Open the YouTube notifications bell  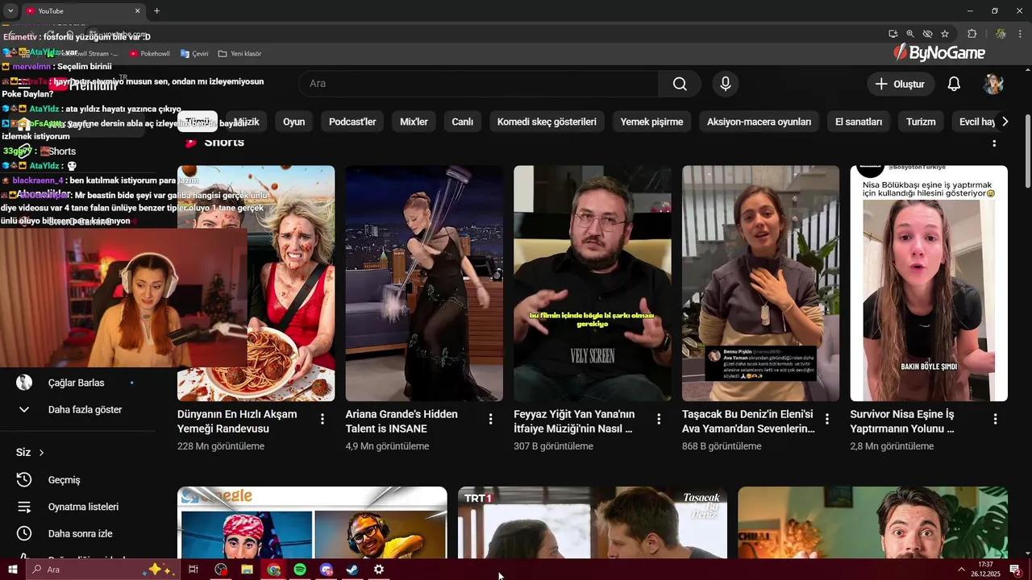point(954,84)
